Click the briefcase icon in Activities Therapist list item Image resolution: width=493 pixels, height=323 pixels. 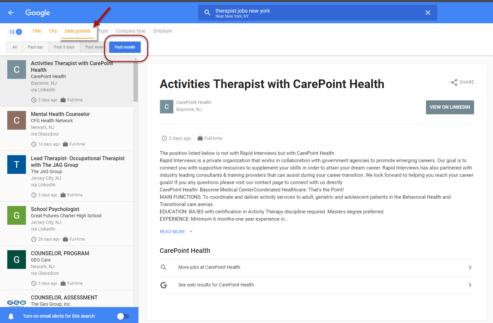tap(63, 100)
